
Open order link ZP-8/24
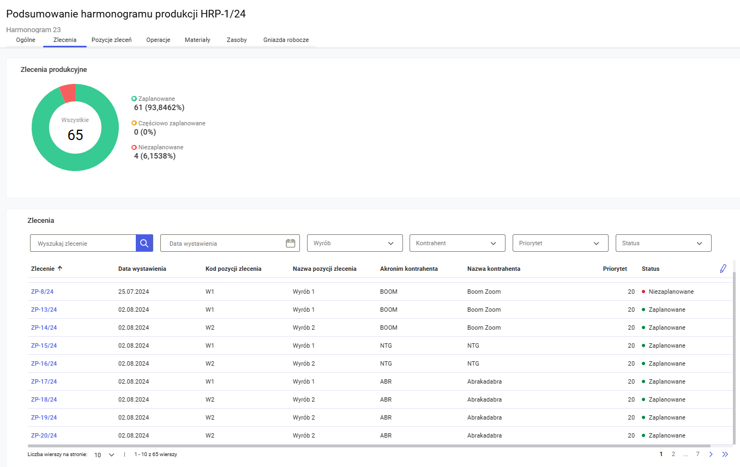point(43,292)
